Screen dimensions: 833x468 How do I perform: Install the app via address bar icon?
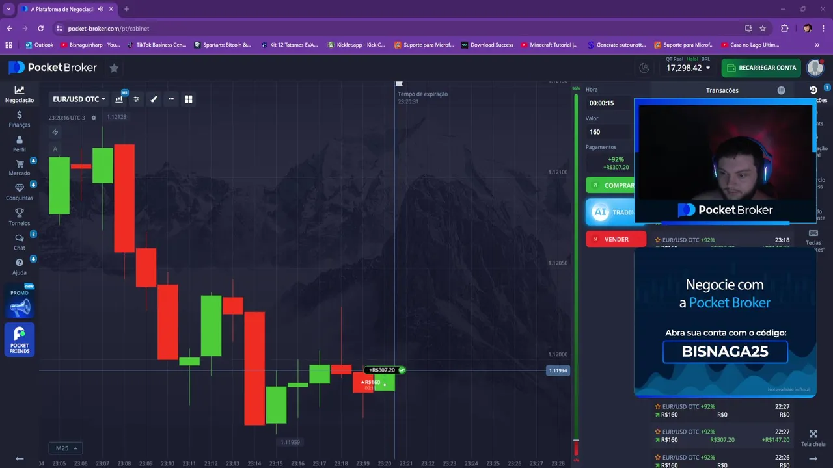pyautogui.click(x=748, y=29)
